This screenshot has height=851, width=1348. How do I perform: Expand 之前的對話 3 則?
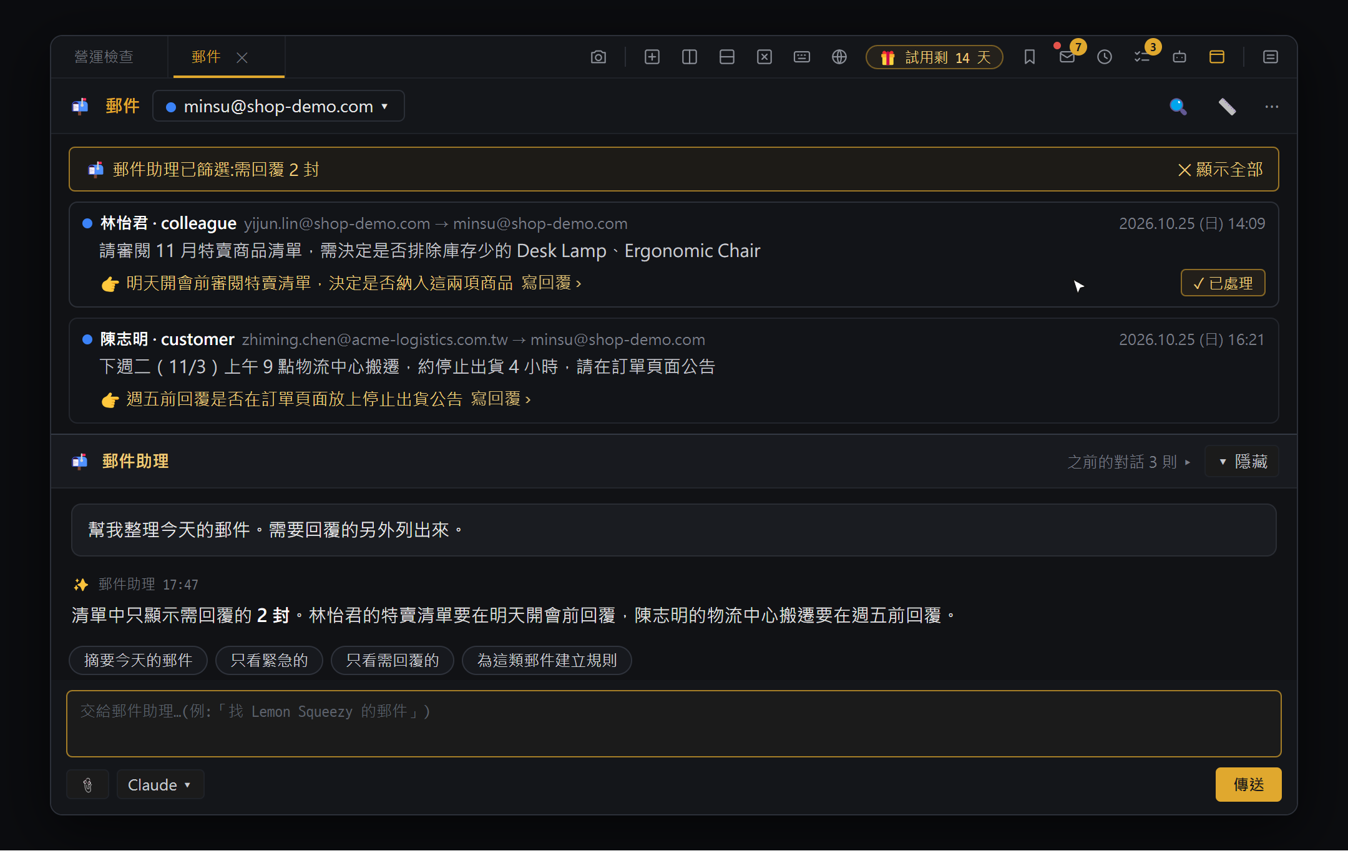[1128, 462]
